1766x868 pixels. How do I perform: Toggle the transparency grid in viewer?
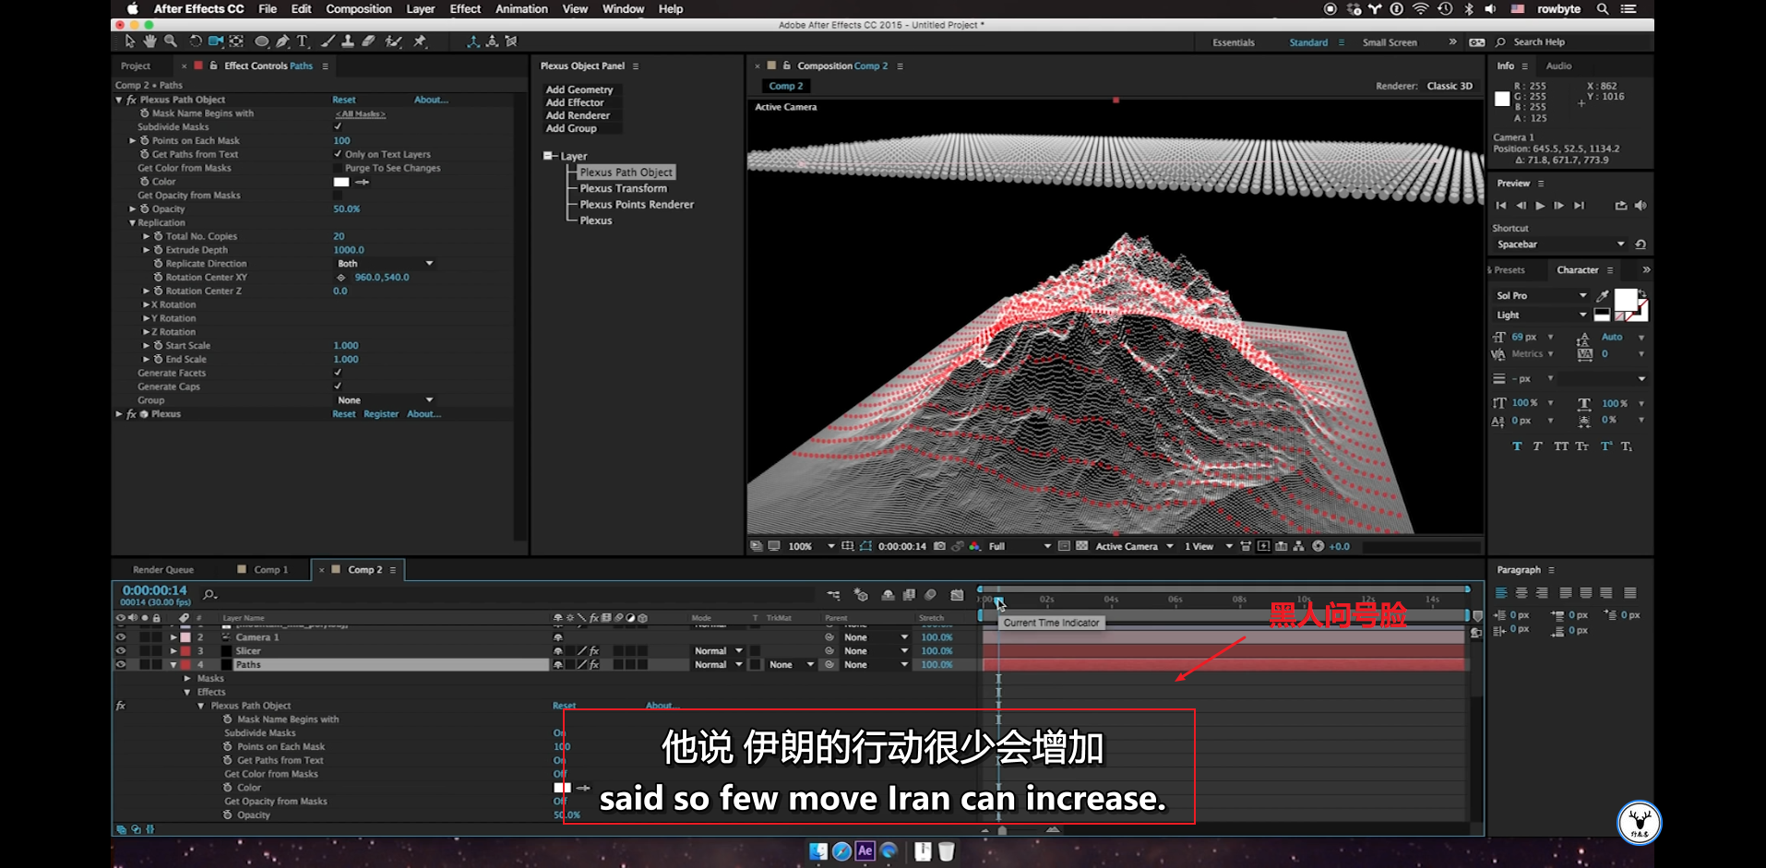tap(1081, 546)
